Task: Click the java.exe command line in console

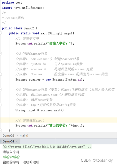Action: pos(47,147)
